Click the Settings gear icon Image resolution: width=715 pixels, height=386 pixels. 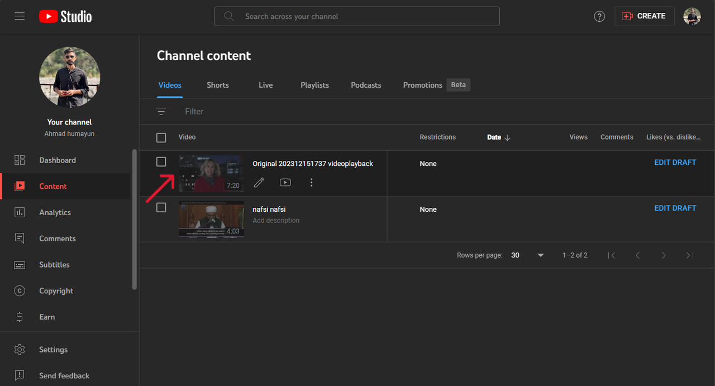(x=20, y=350)
